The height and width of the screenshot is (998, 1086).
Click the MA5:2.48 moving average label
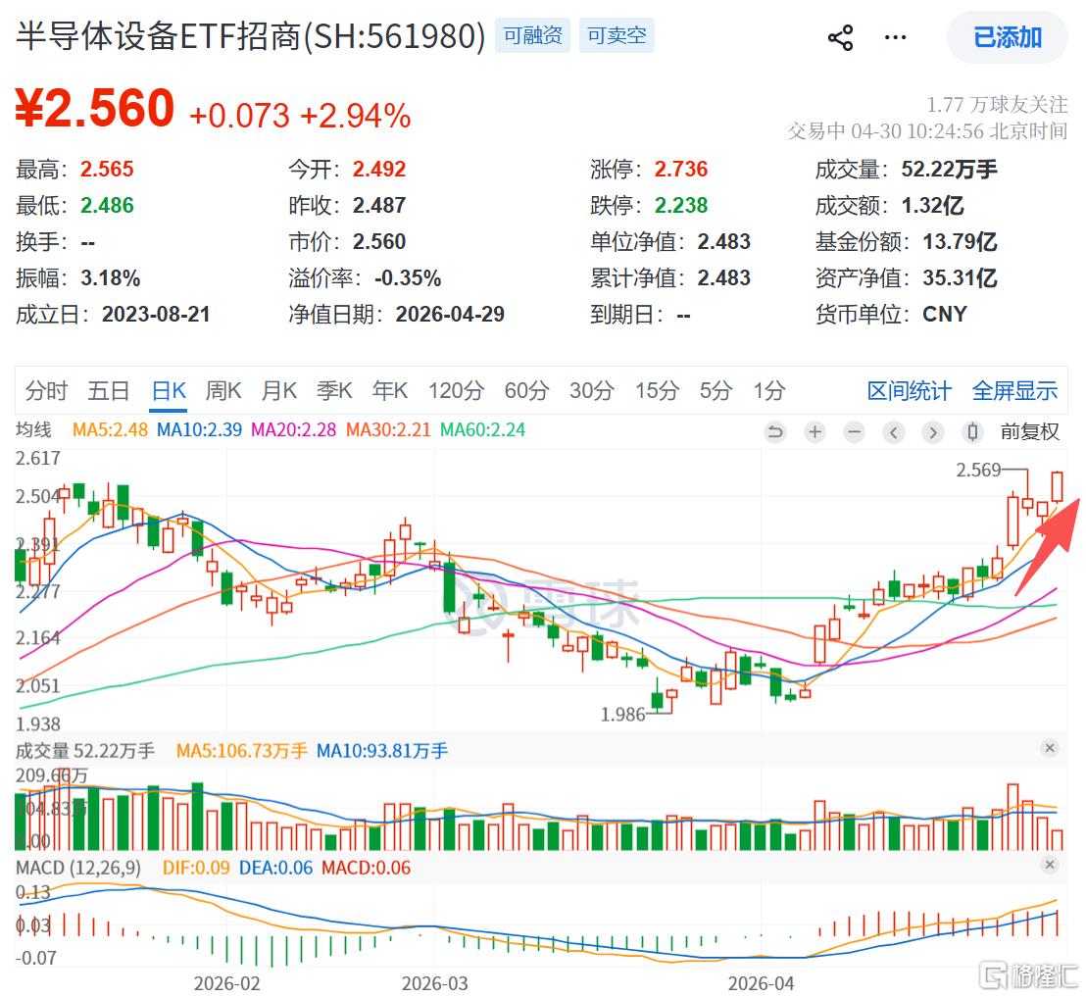(x=110, y=430)
